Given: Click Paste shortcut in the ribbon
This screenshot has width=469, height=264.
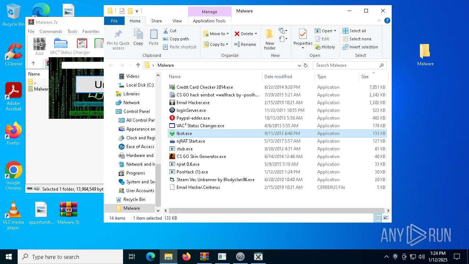Looking at the screenshot, I should point(180,47).
